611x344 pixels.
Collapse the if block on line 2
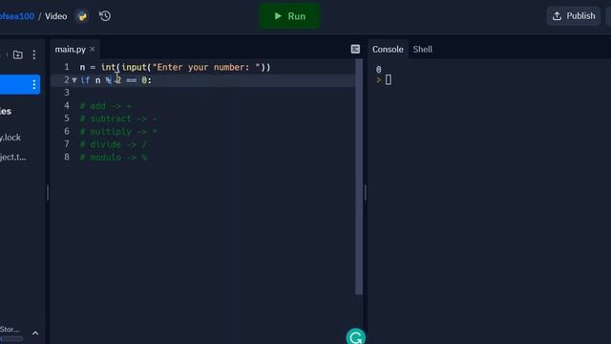(x=74, y=80)
